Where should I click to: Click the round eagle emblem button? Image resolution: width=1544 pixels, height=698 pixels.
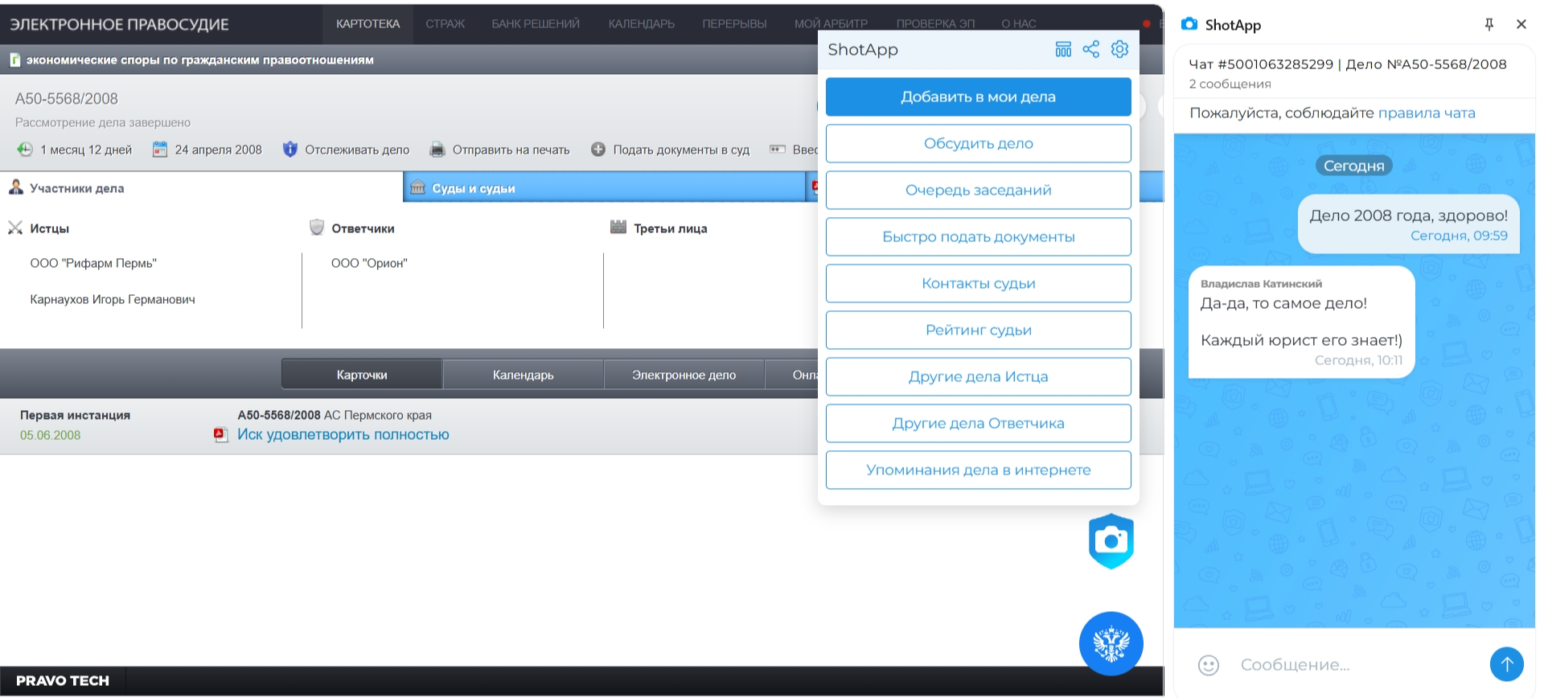(x=1111, y=643)
